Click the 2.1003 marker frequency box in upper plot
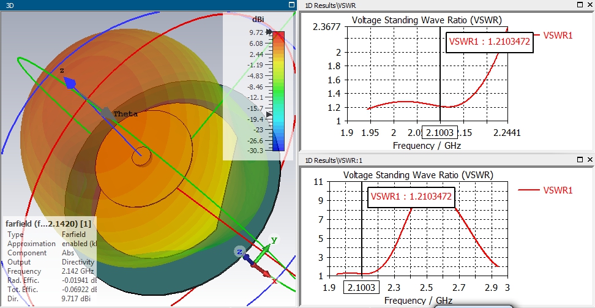 coord(440,132)
